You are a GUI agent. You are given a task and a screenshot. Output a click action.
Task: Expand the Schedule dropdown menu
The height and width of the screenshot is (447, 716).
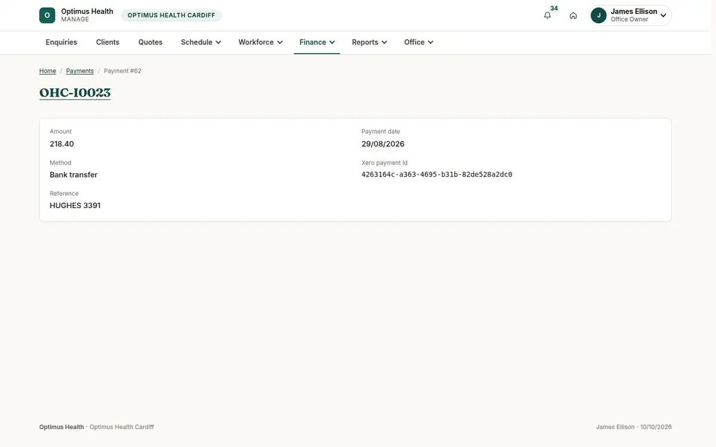(x=201, y=42)
